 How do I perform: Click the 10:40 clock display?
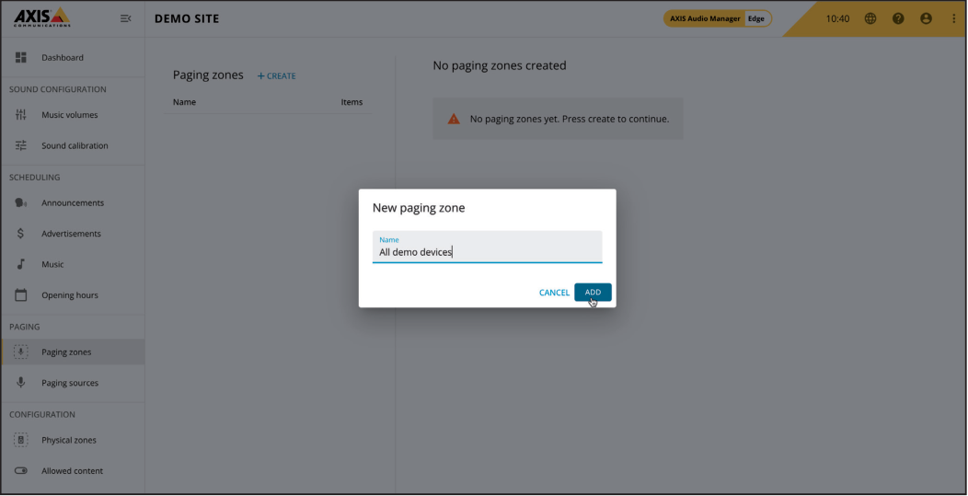click(x=837, y=18)
